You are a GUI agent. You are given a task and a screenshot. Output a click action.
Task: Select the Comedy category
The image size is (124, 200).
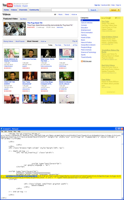[x=84, y=25]
